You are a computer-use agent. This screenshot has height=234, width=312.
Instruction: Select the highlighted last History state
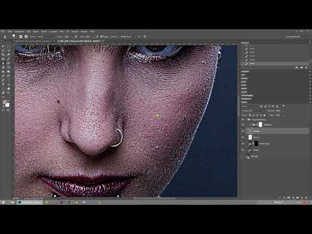(x=275, y=64)
